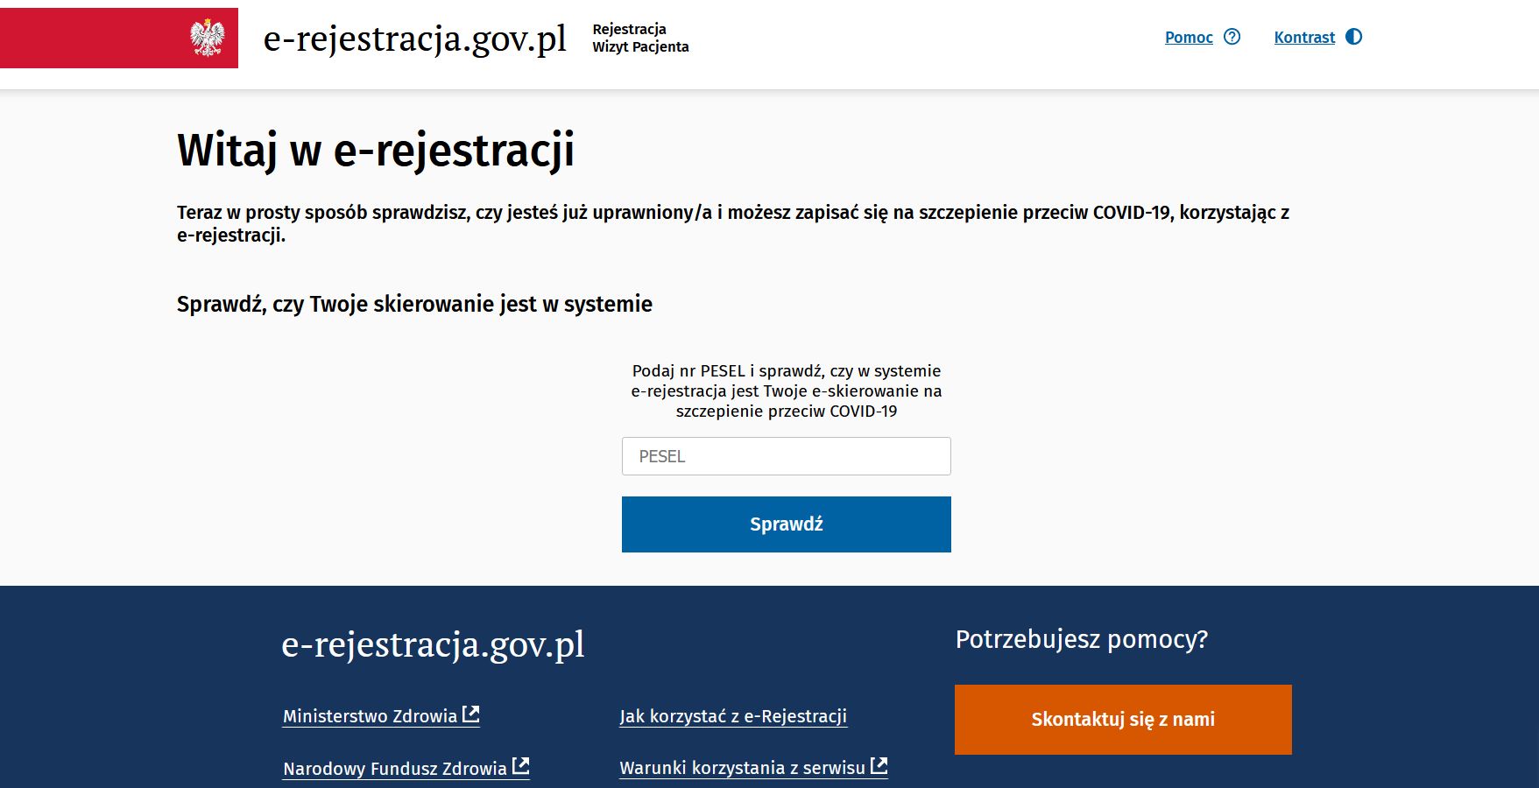
Task: Click external link icon after Warunki korzystania z serwisu
Action: [x=879, y=766]
